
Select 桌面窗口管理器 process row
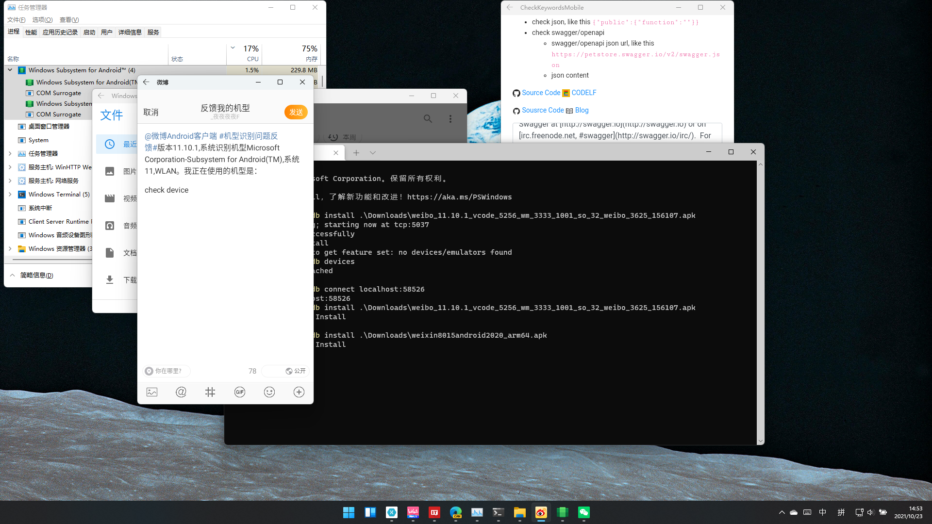coord(48,126)
